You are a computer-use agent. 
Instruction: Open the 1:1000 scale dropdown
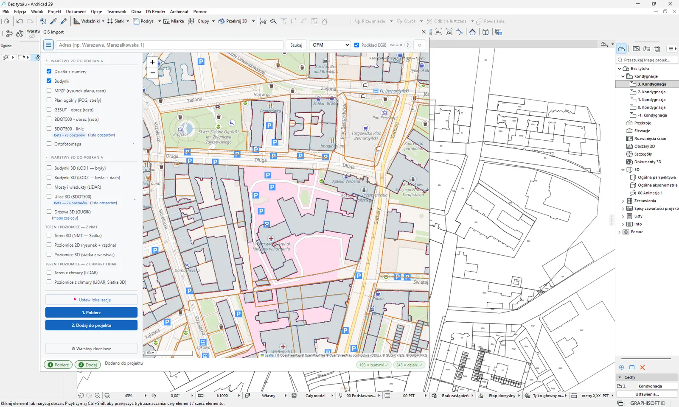coord(239,396)
